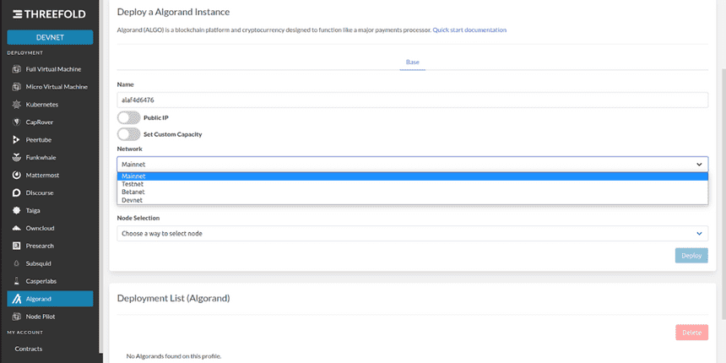The image size is (726, 363).
Task: Click the 'Deployment List (Algorand)' heading
Action: click(174, 298)
